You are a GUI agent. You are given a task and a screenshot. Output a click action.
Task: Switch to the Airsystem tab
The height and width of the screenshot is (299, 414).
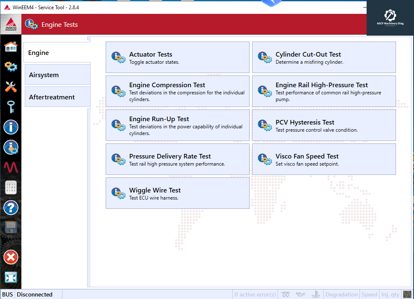pyautogui.click(x=57, y=75)
